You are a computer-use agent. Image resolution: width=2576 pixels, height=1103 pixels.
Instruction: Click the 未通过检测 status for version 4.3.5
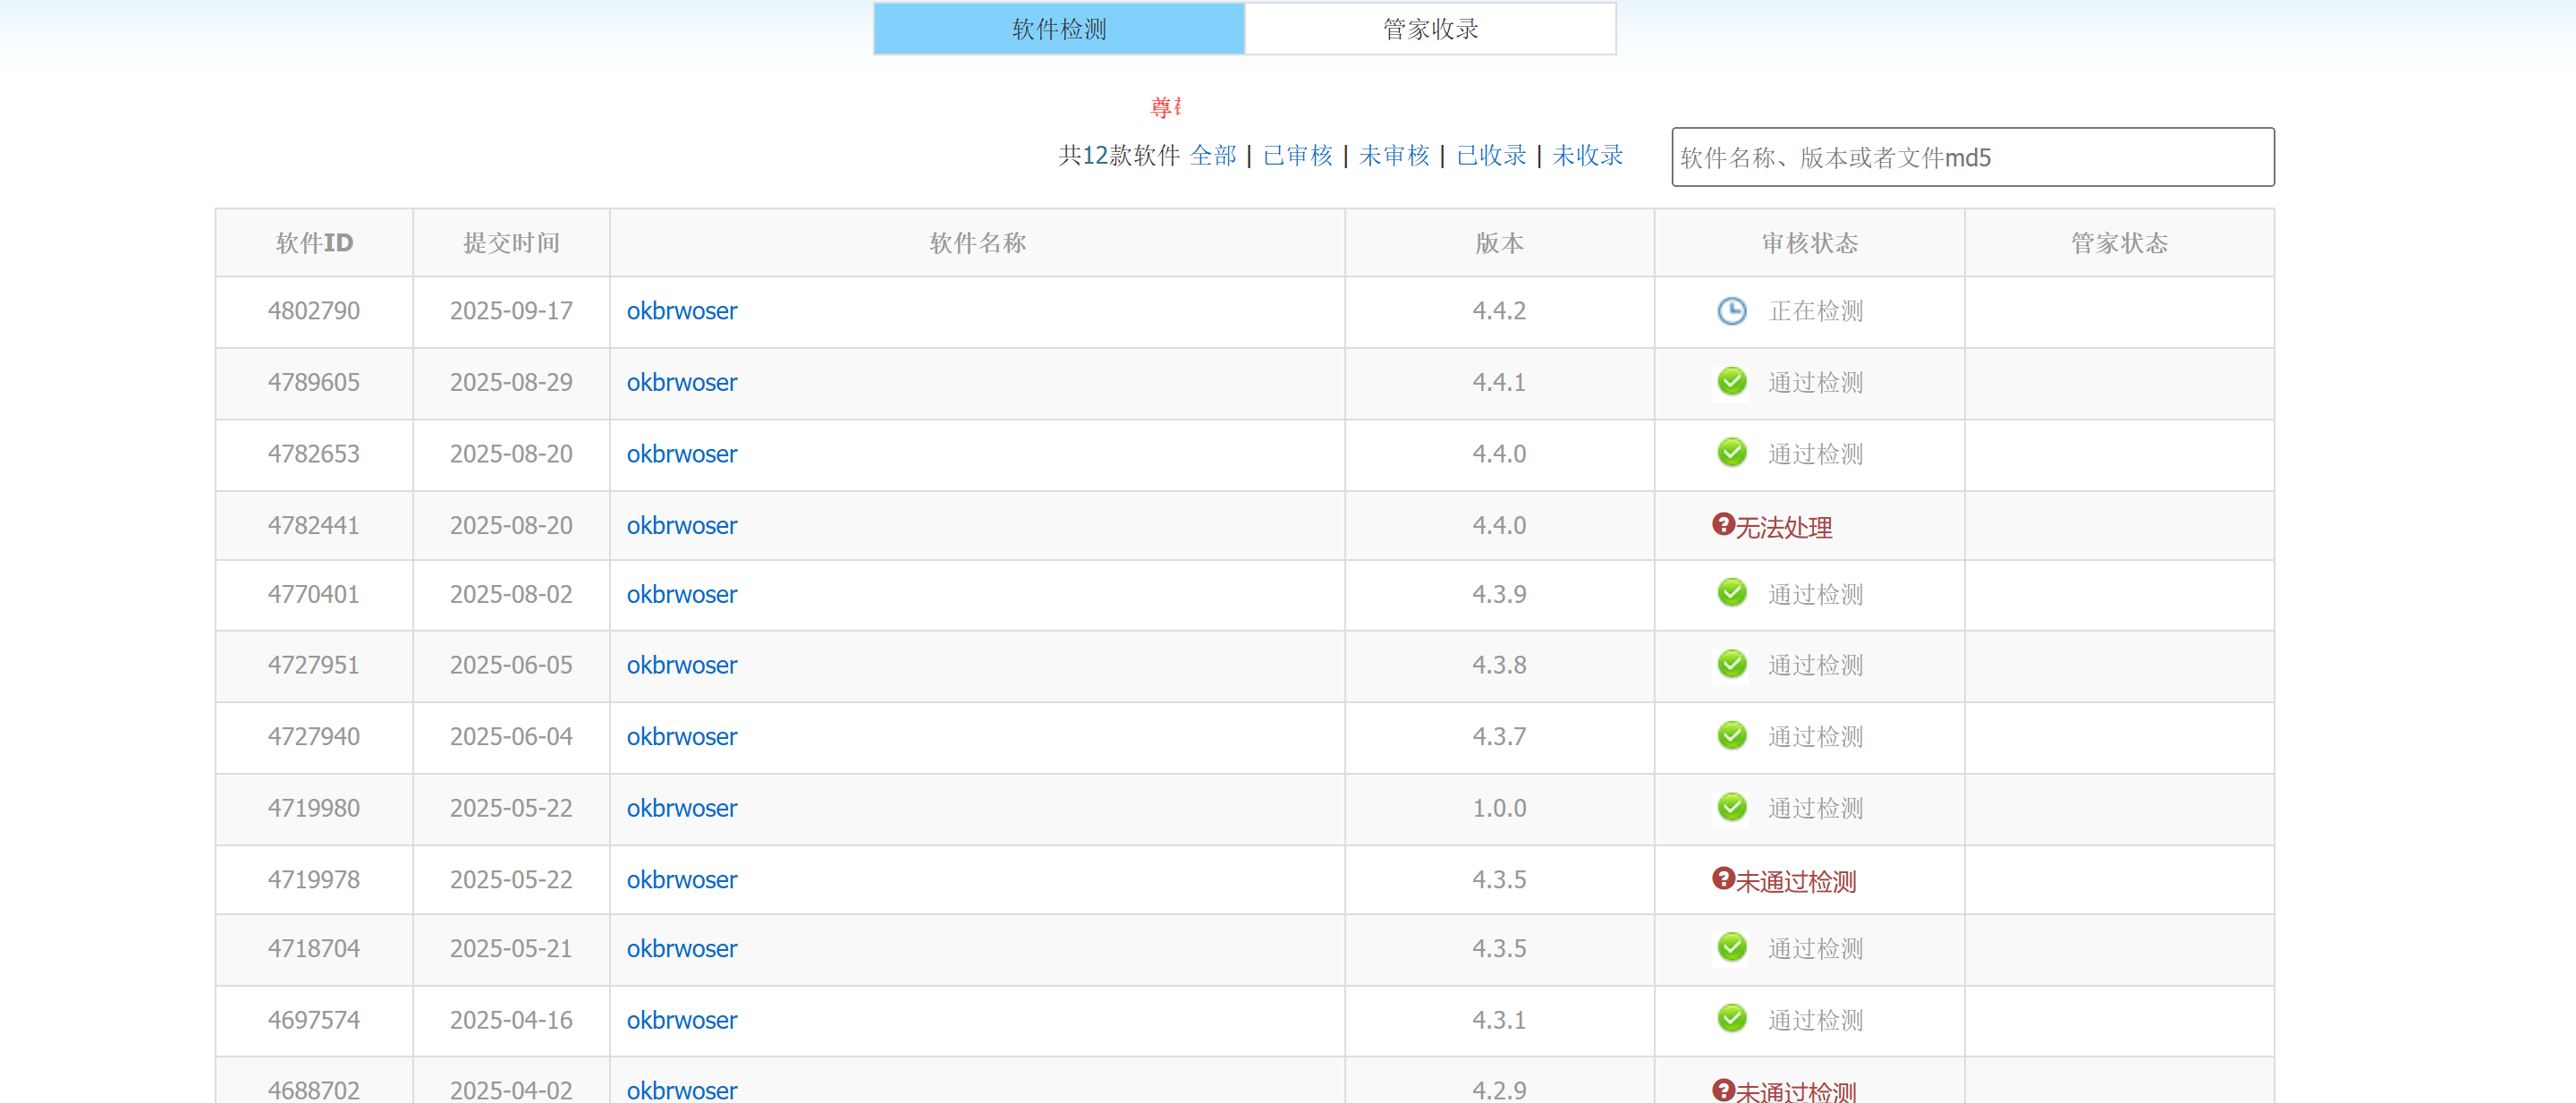tap(1794, 881)
